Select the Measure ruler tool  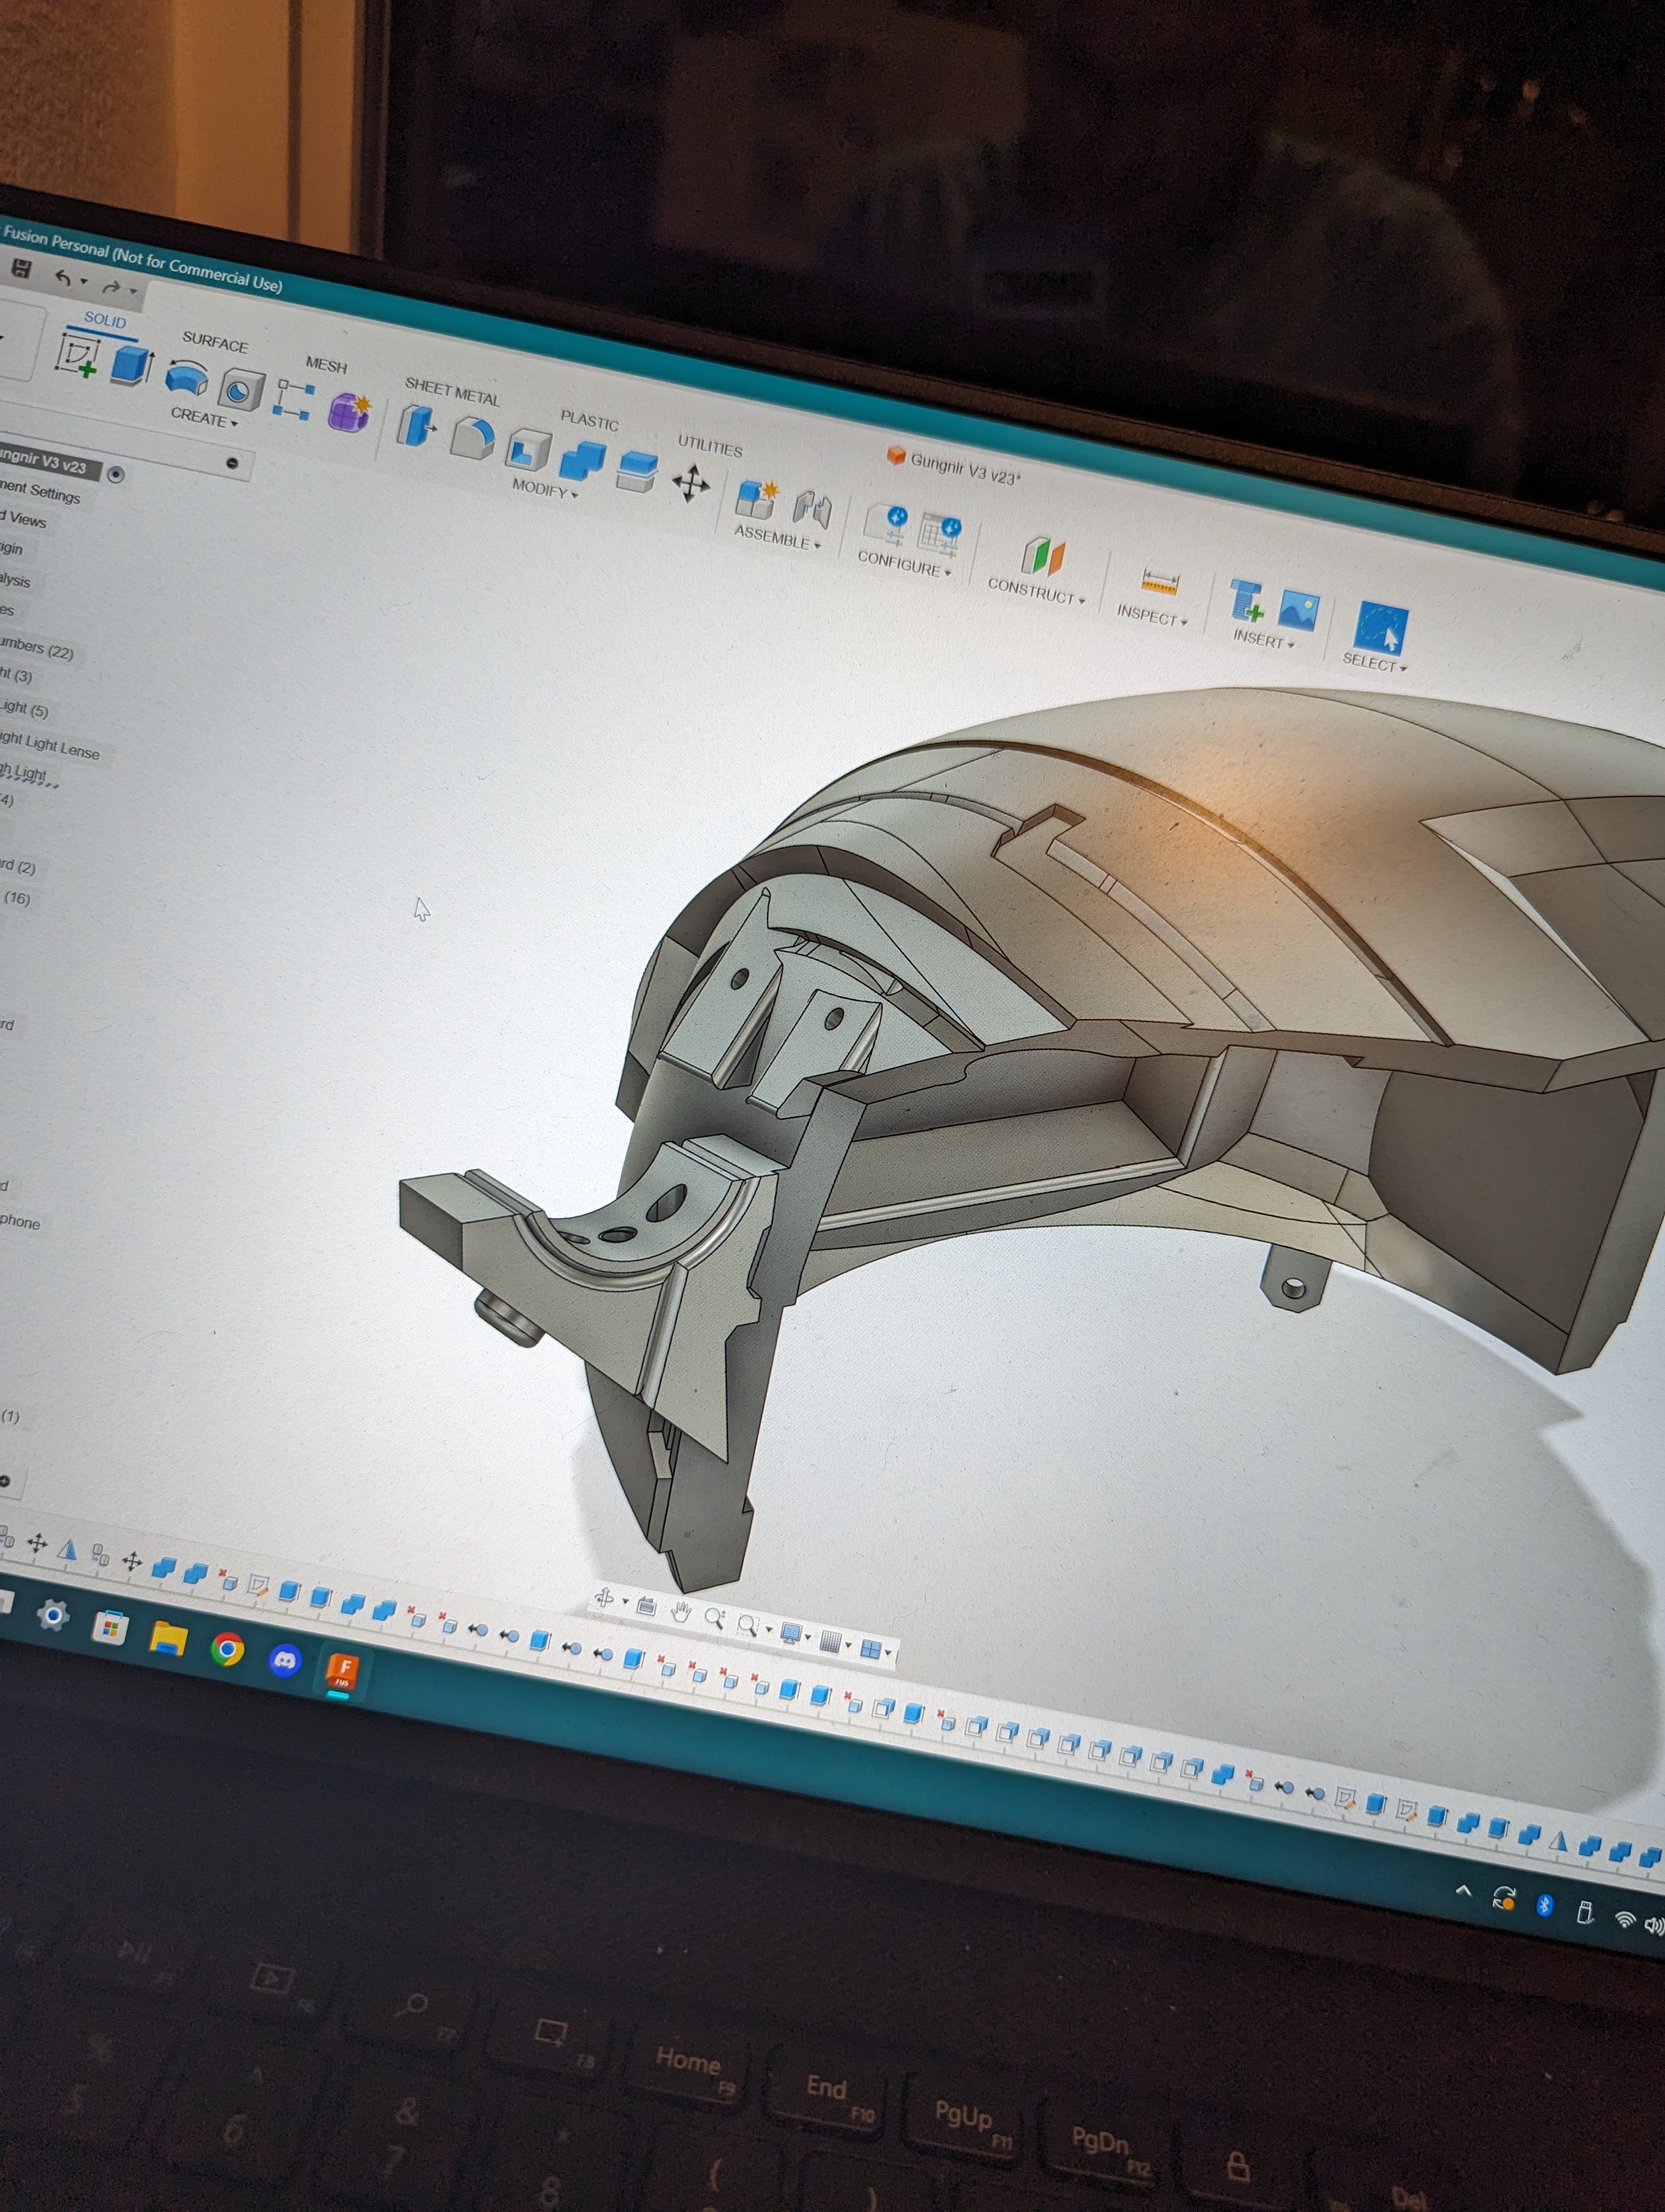(x=1159, y=582)
